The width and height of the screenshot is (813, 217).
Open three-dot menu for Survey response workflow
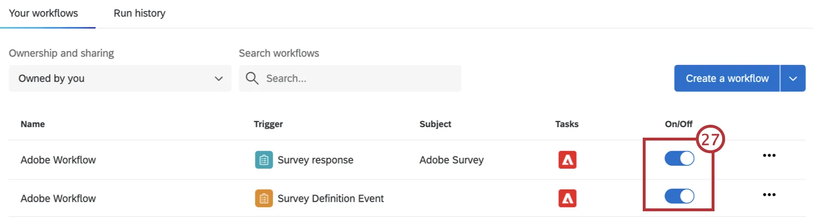pos(769,156)
